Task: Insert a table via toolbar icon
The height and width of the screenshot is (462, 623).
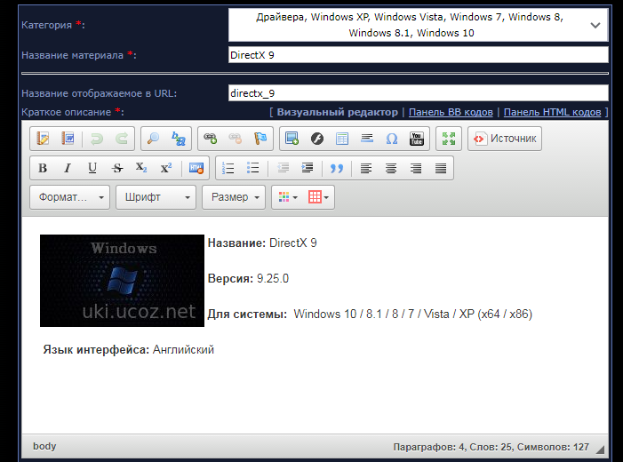Action: tap(342, 139)
